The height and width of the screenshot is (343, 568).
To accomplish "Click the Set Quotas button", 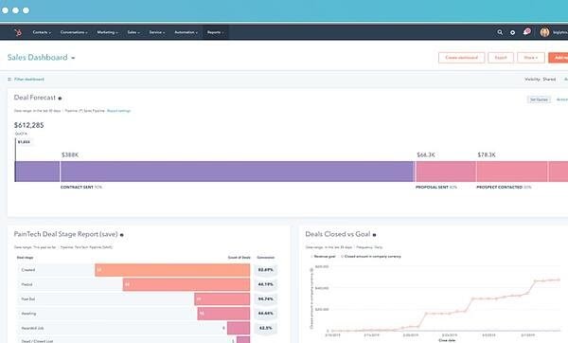I will pyautogui.click(x=539, y=99).
